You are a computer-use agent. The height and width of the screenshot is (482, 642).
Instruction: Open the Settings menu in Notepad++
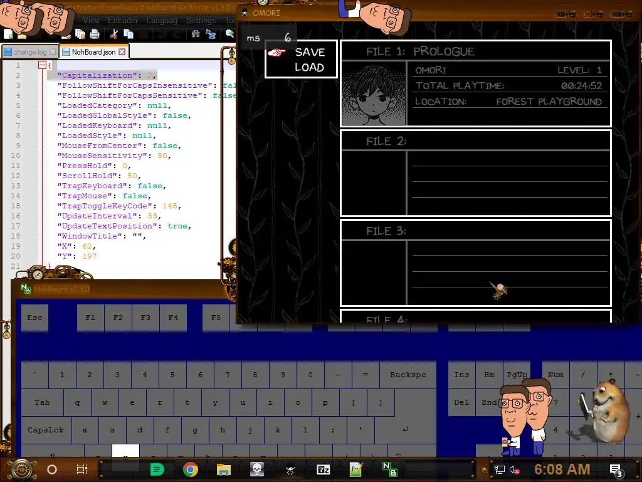201,20
